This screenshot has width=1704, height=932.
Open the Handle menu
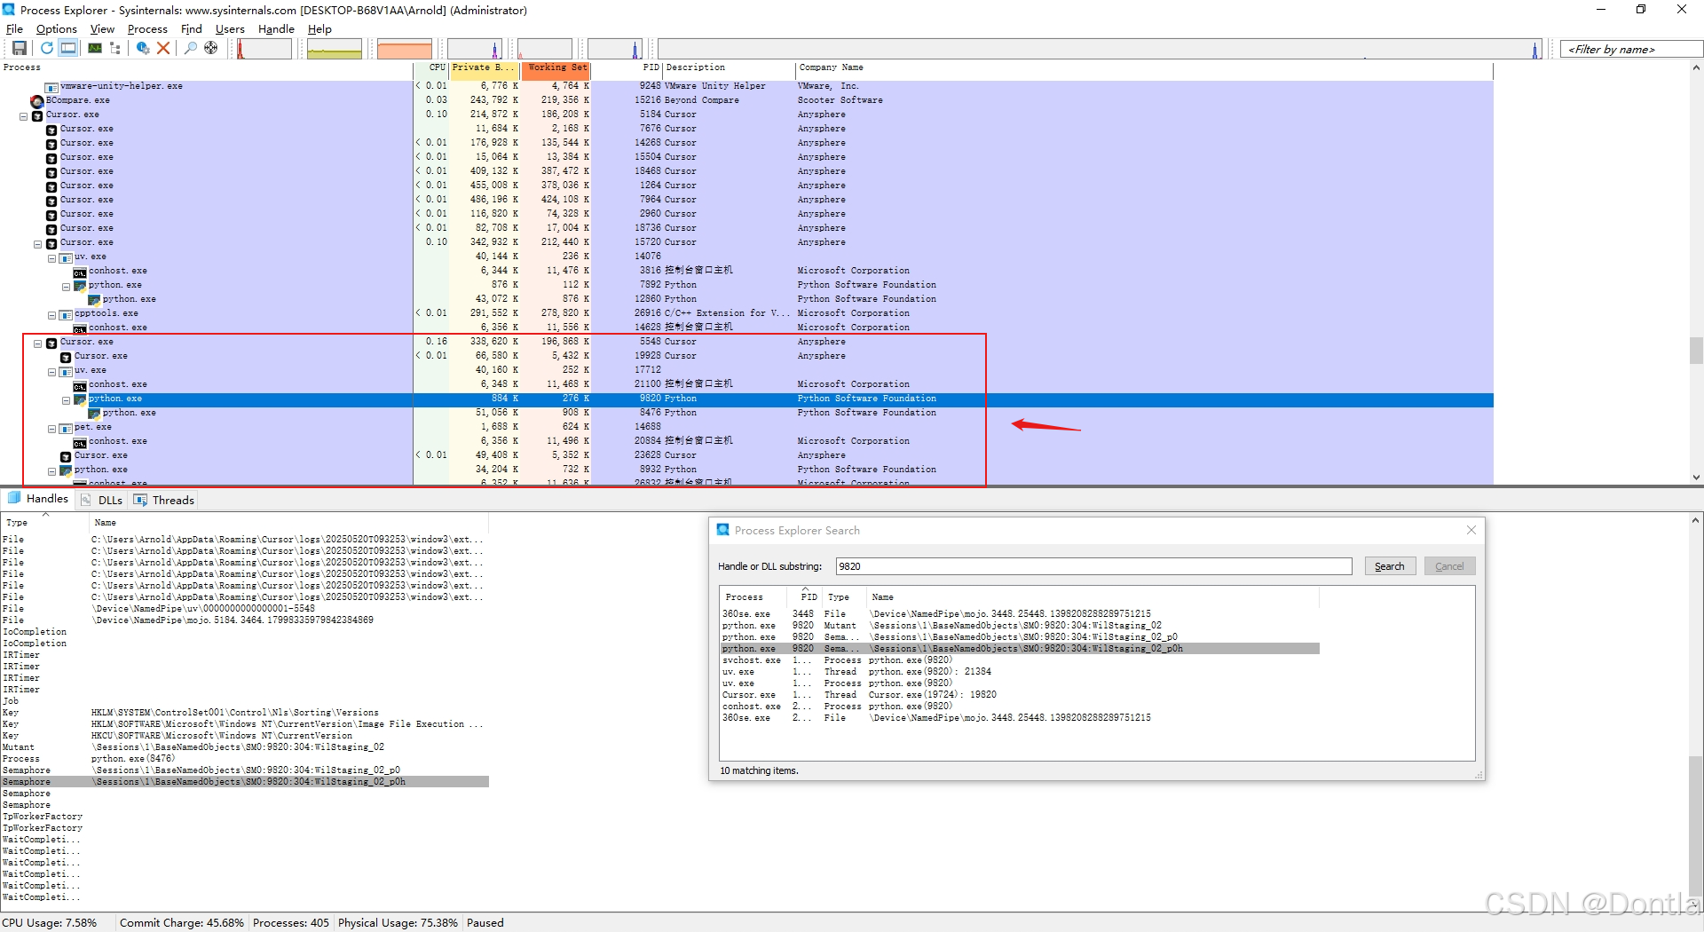pyautogui.click(x=276, y=28)
